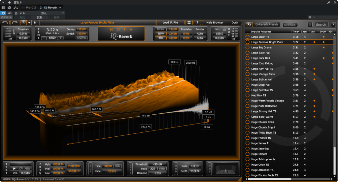Click Load IR File button
Viewport: 338px width, 182px height.
pyautogui.click(x=170, y=23)
